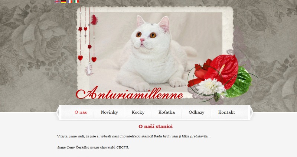Click the Anturiamillenne script logo
This screenshot has height=157, width=297.
[x=130, y=93]
